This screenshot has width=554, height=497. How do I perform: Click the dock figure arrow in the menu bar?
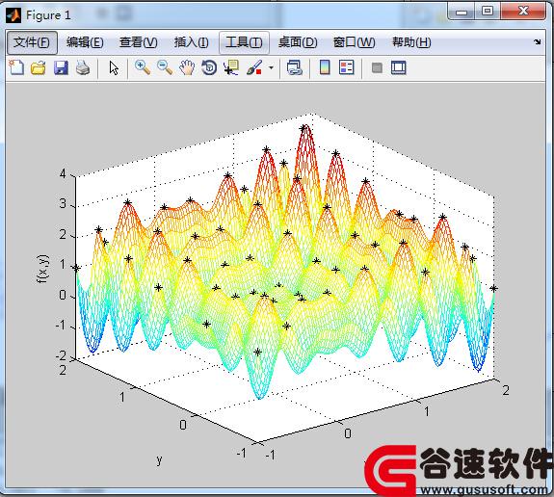[538, 42]
